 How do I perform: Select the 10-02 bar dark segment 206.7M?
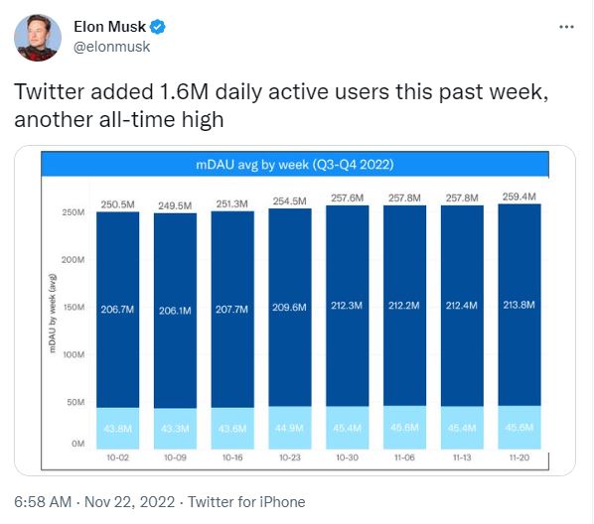click(x=117, y=310)
